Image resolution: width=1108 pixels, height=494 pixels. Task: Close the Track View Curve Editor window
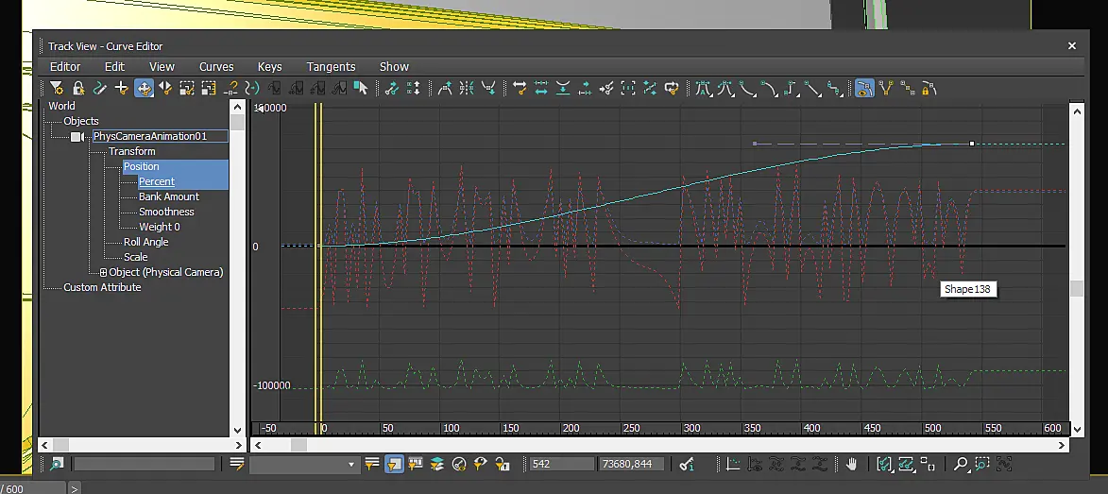click(x=1071, y=45)
